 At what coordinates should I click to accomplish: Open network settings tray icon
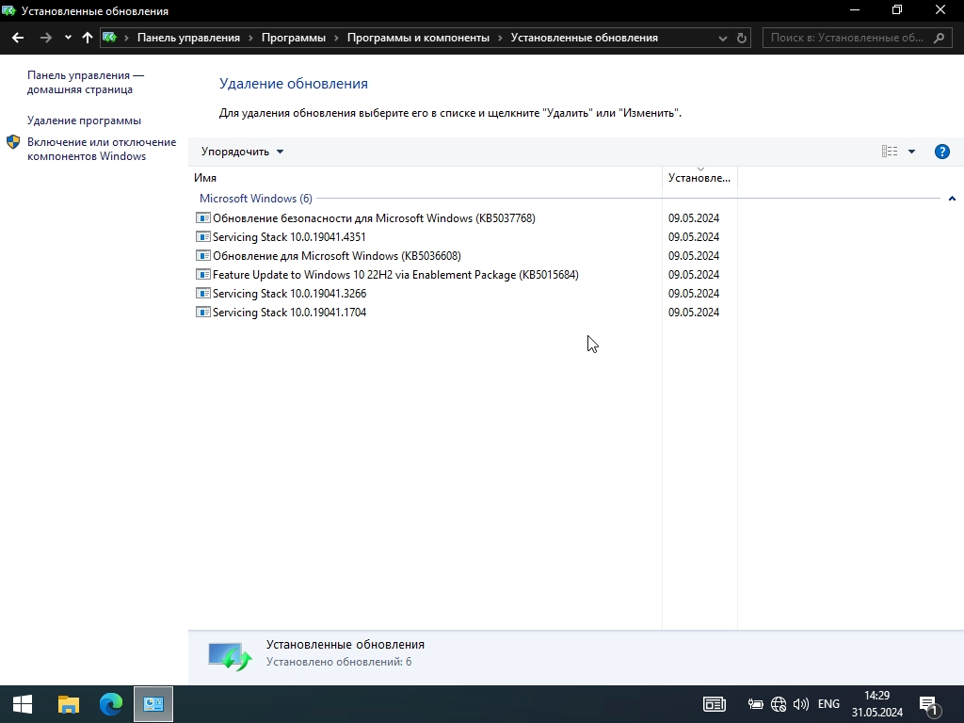[779, 704]
